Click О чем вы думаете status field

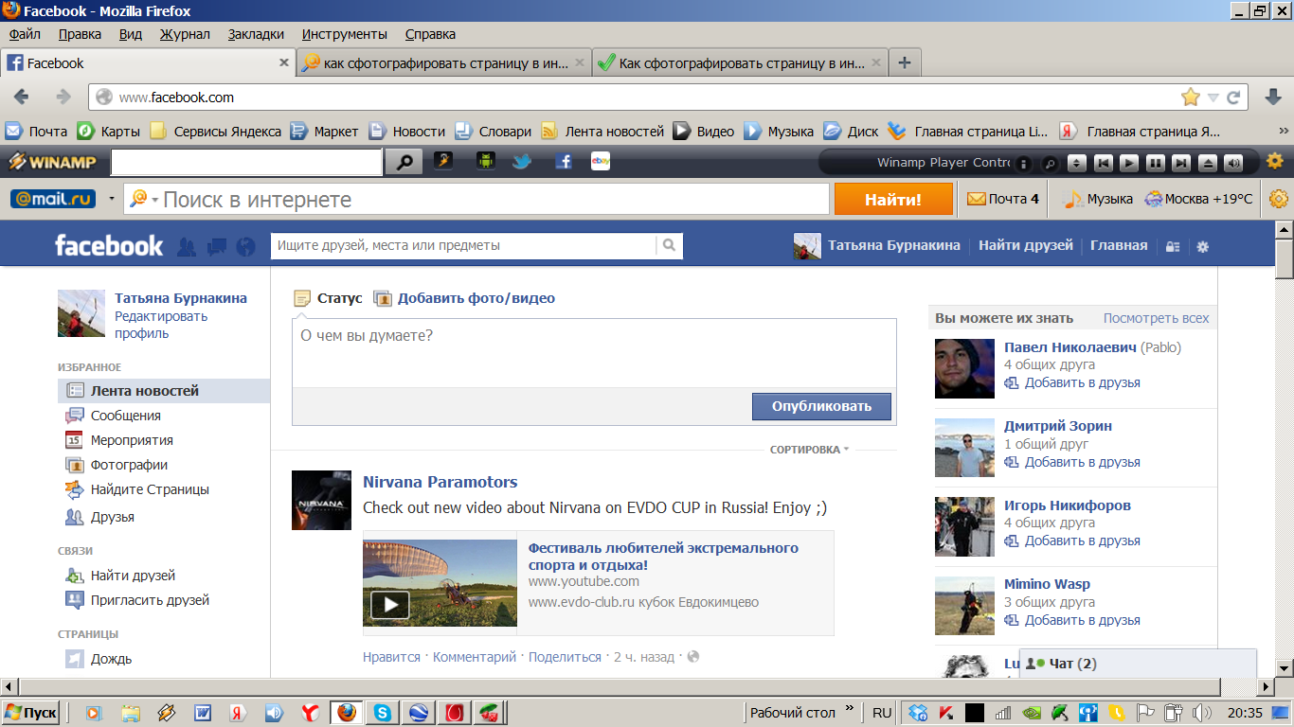(x=594, y=352)
